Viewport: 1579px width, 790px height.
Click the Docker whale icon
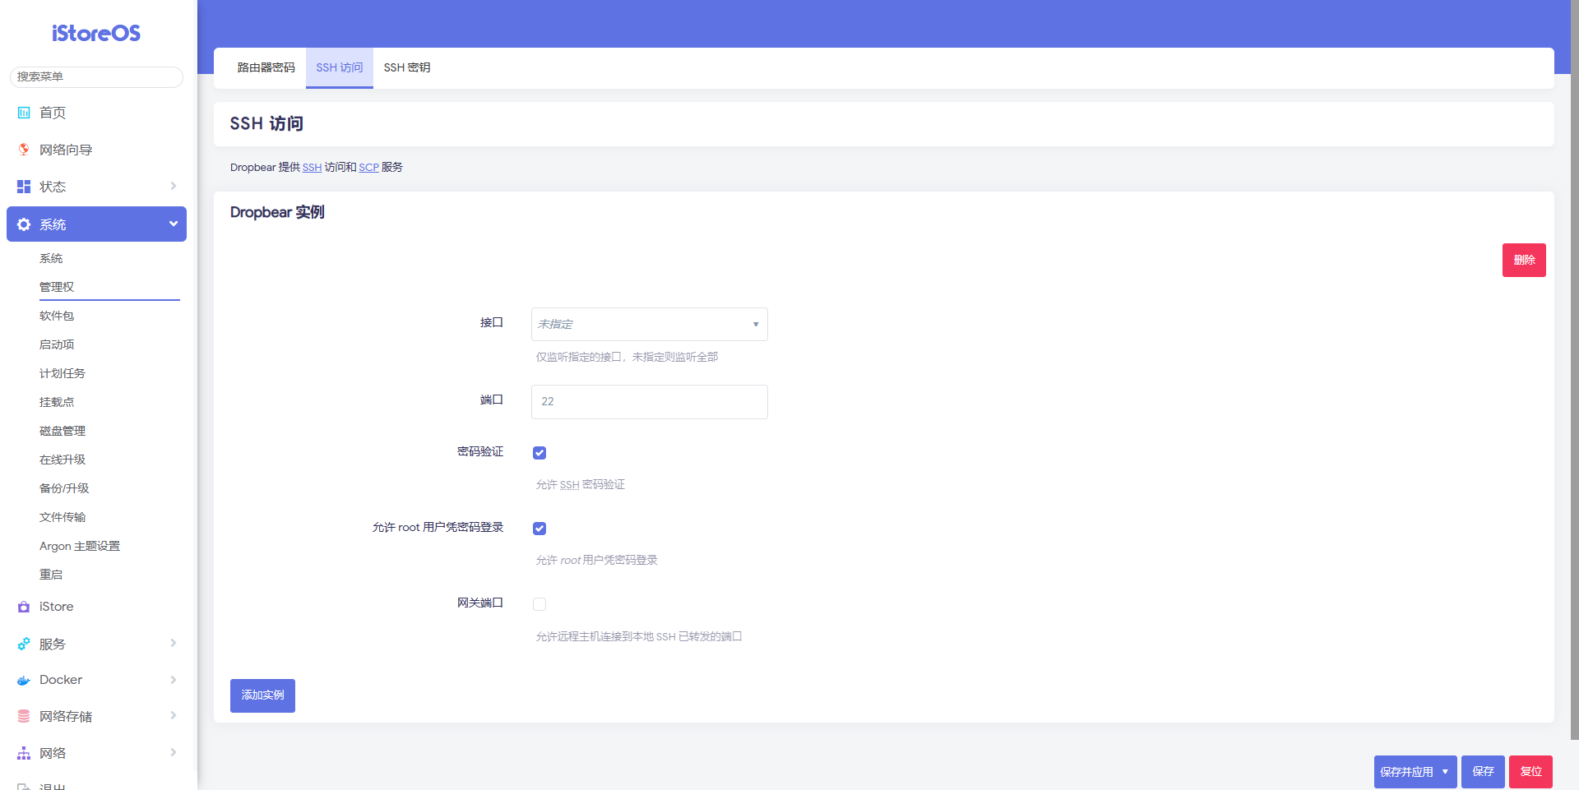click(24, 680)
